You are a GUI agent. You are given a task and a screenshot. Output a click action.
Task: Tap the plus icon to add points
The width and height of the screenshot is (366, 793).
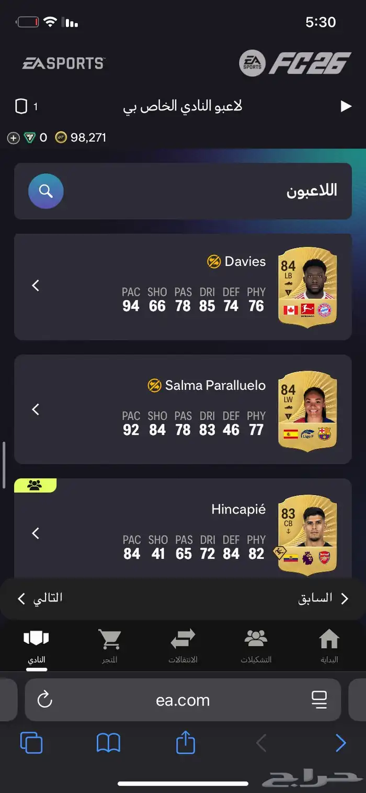pos(13,138)
